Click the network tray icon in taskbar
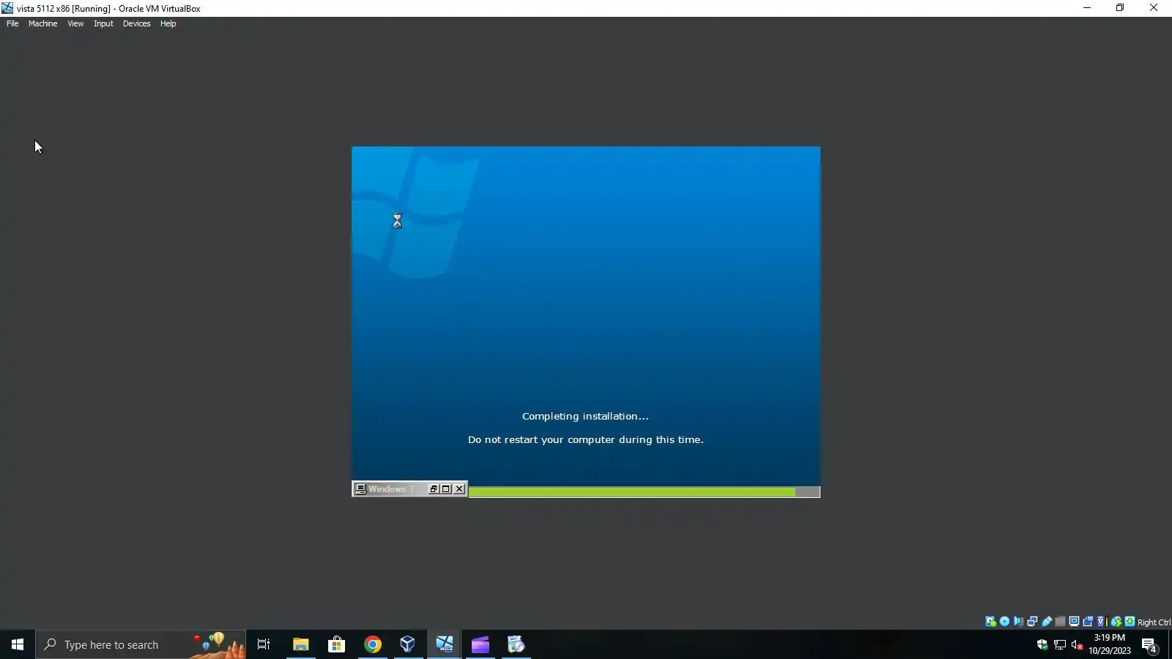 click(x=1060, y=645)
